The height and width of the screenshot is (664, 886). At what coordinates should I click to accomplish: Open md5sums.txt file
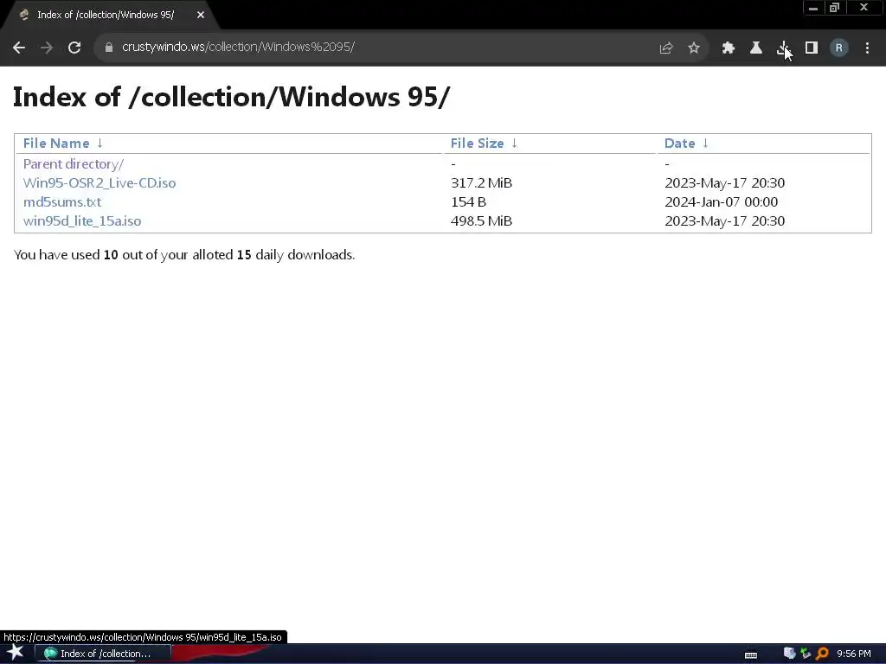click(x=62, y=202)
